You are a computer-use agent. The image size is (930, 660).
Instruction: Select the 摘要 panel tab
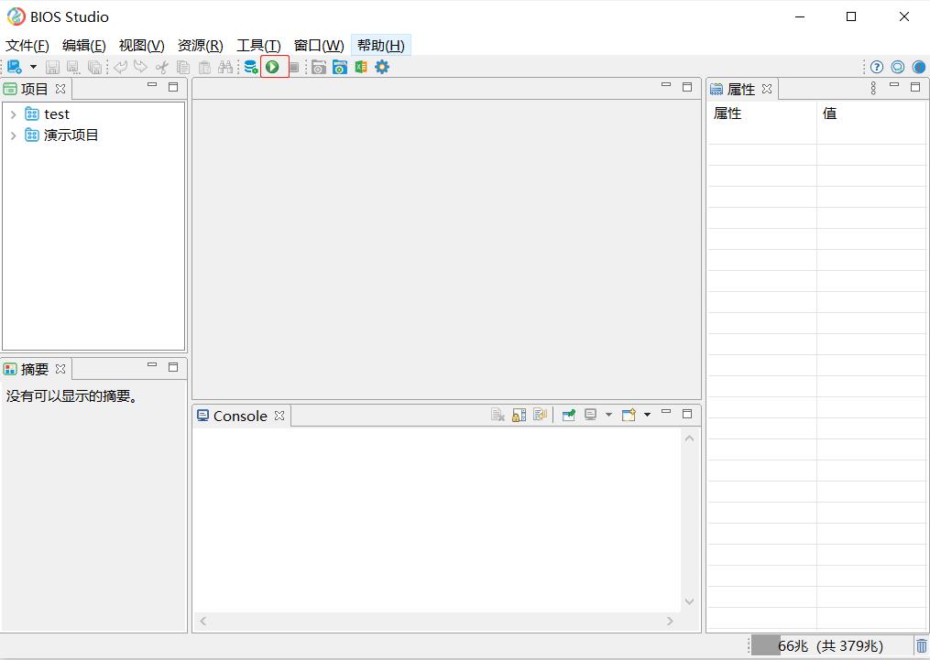pos(35,369)
